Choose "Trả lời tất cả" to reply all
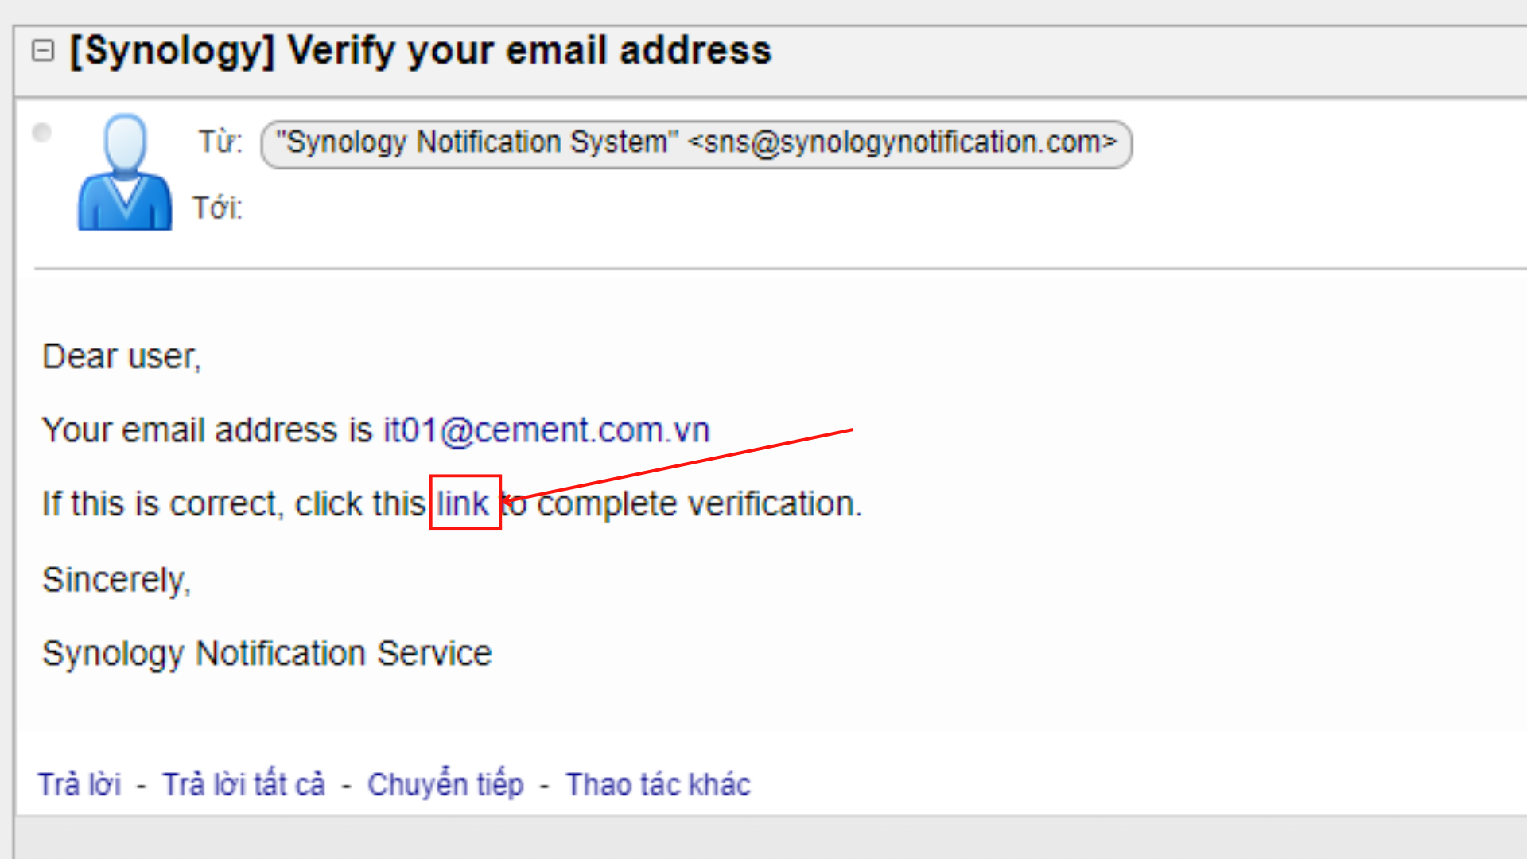Screen dimensions: 1527x859 click(244, 785)
